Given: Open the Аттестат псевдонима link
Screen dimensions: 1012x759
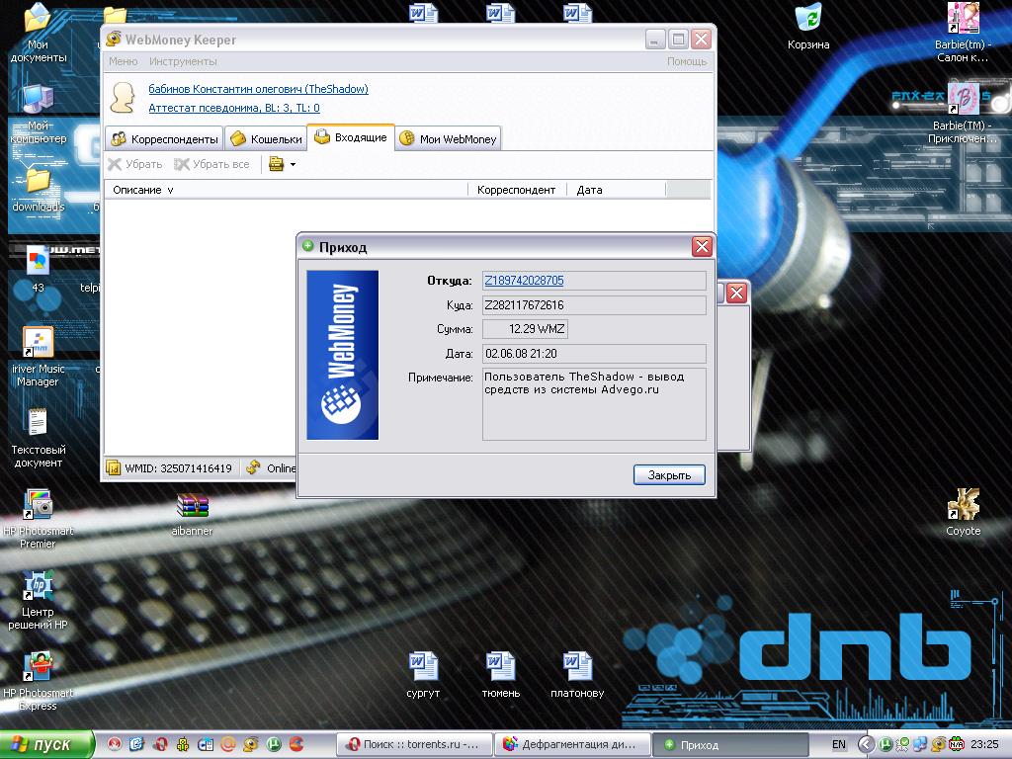Looking at the screenshot, I should click(x=233, y=108).
